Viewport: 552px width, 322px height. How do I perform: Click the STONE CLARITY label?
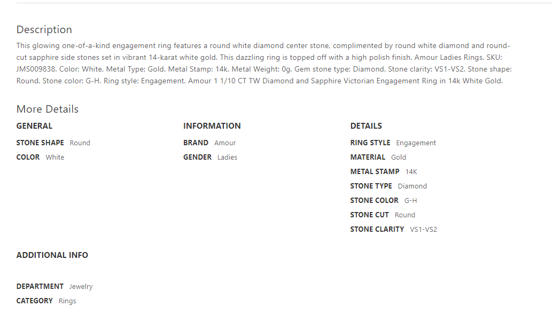[377, 230]
